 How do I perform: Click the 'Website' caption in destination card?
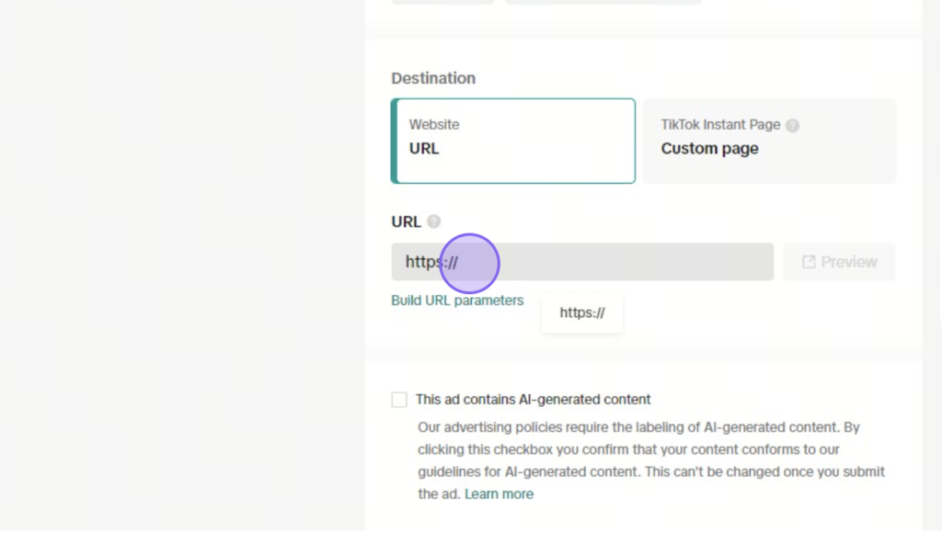point(434,125)
